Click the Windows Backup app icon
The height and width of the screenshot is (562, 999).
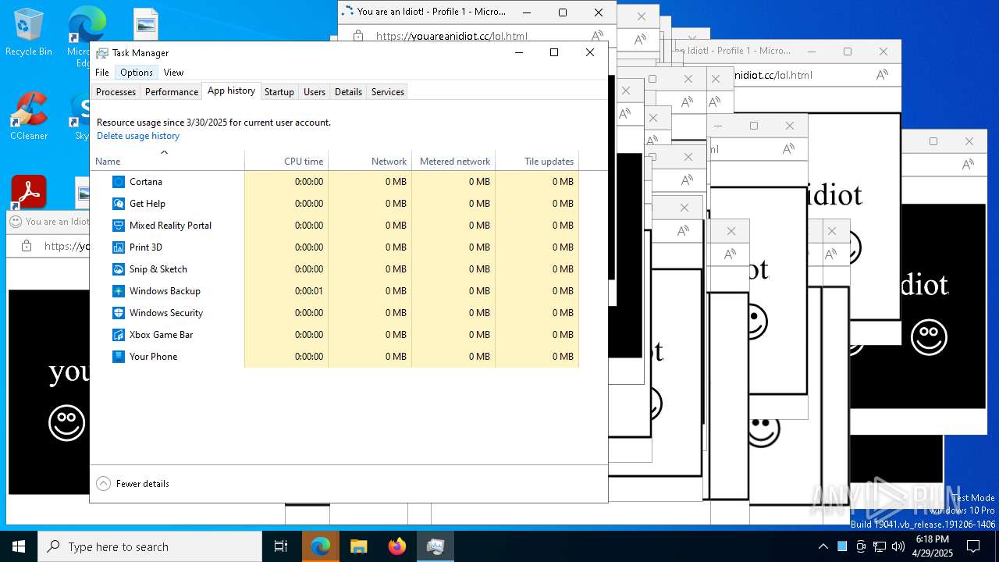pos(119,291)
